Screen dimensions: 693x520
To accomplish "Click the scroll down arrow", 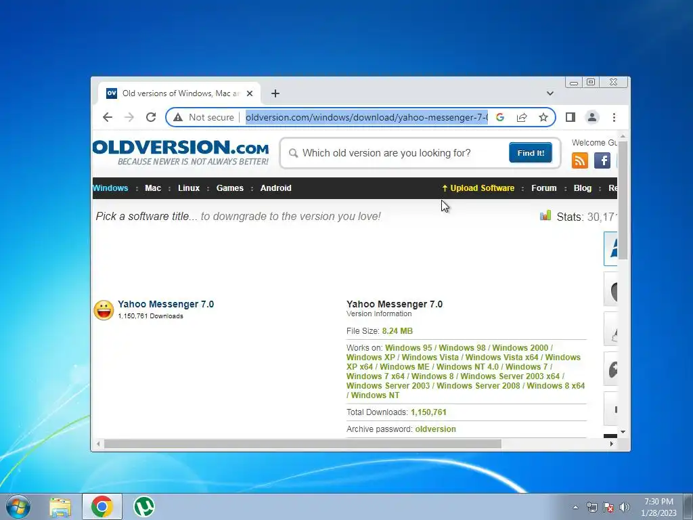I will 623,431.
